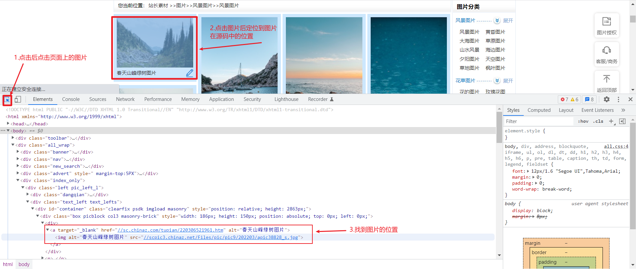Collapse the div class index_only node

tap(18, 180)
